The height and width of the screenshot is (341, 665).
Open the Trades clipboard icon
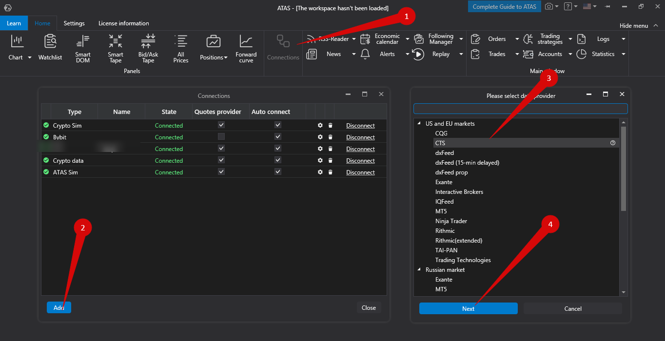(475, 54)
